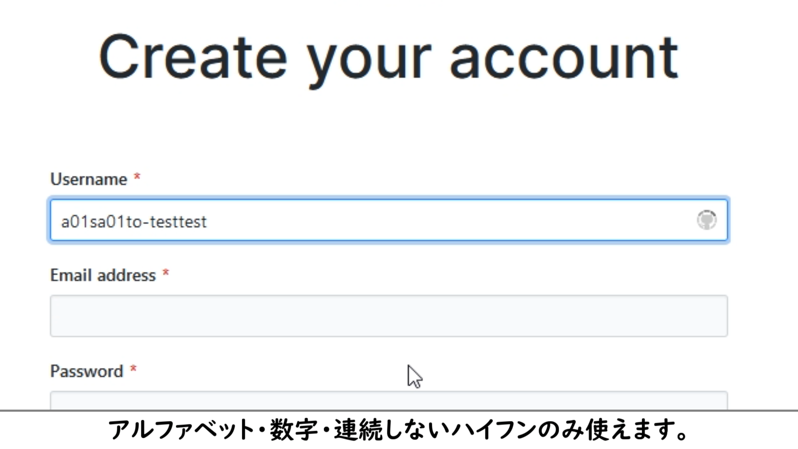
Task: Click the word "account" in the heading
Action: [x=564, y=57]
